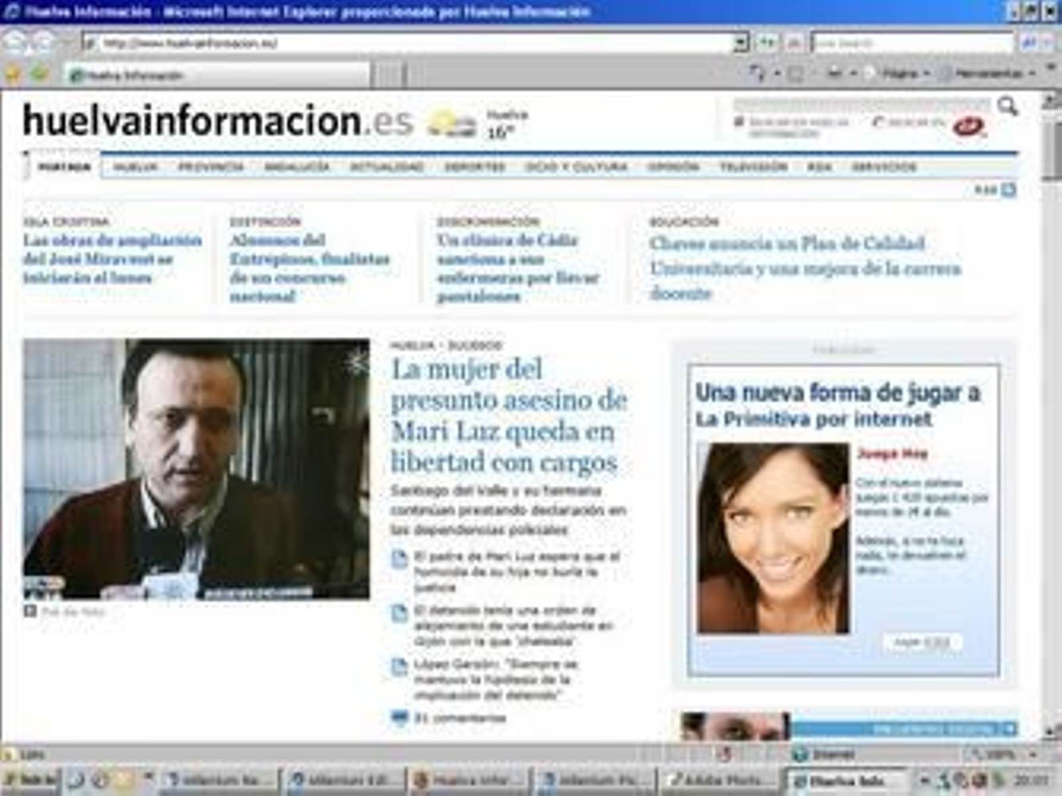Select the first search scope radio button

pos(739,122)
